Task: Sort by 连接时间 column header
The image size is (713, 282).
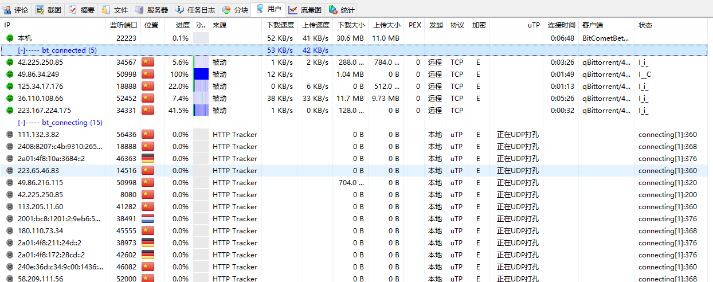Action: tap(561, 25)
